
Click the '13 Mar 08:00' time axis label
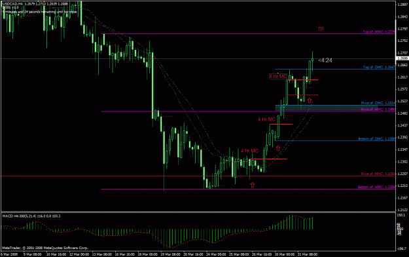[102, 254]
